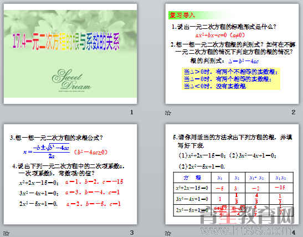Click slide number 3 label

[x=132, y=233]
